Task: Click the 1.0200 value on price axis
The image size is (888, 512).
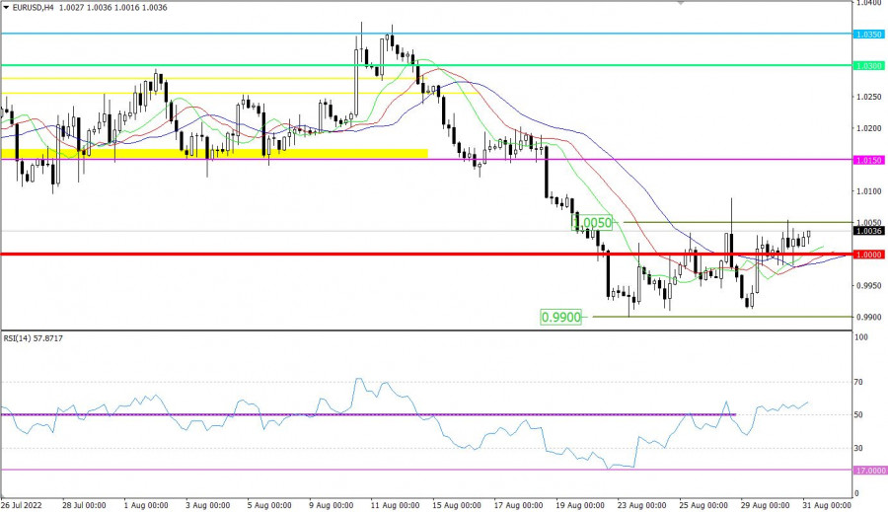Action: (x=869, y=128)
